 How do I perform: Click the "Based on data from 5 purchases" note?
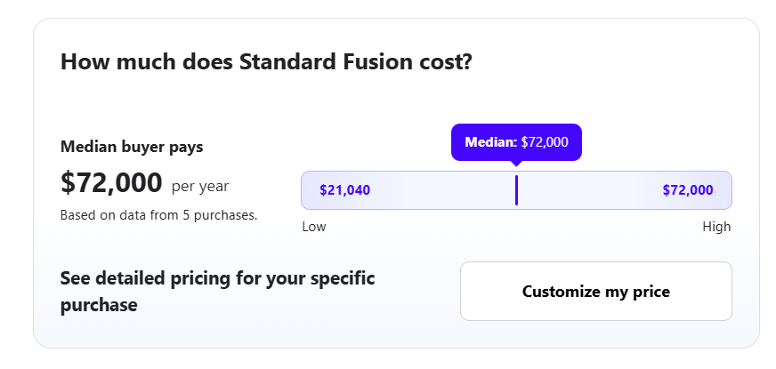click(x=158, y=214)
